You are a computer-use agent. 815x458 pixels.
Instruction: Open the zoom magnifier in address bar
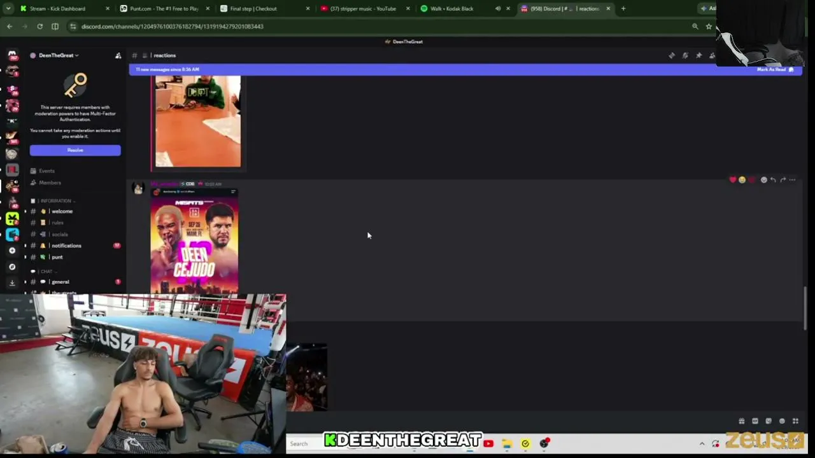tap(695, 26)
